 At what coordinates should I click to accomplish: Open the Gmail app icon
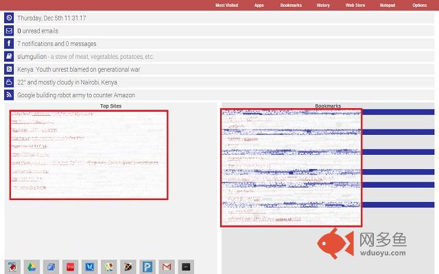pyautogui.click(x=165, y=266)
